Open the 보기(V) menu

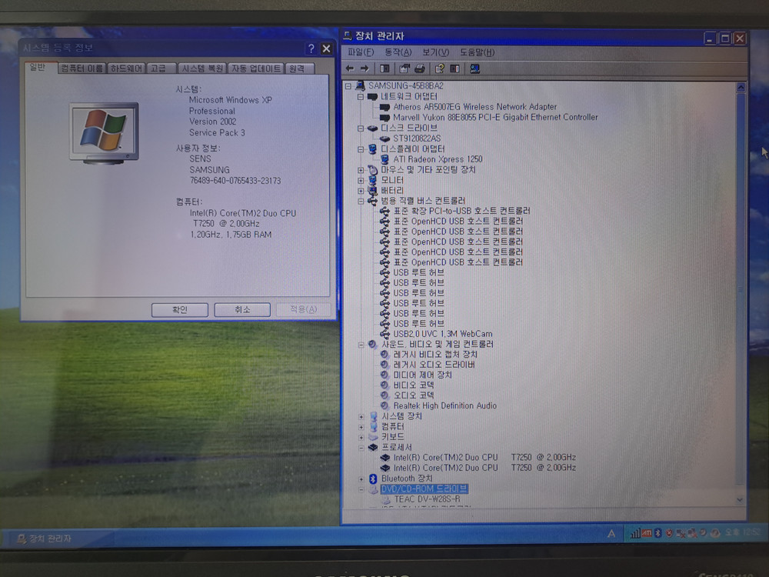click(435, 52)
